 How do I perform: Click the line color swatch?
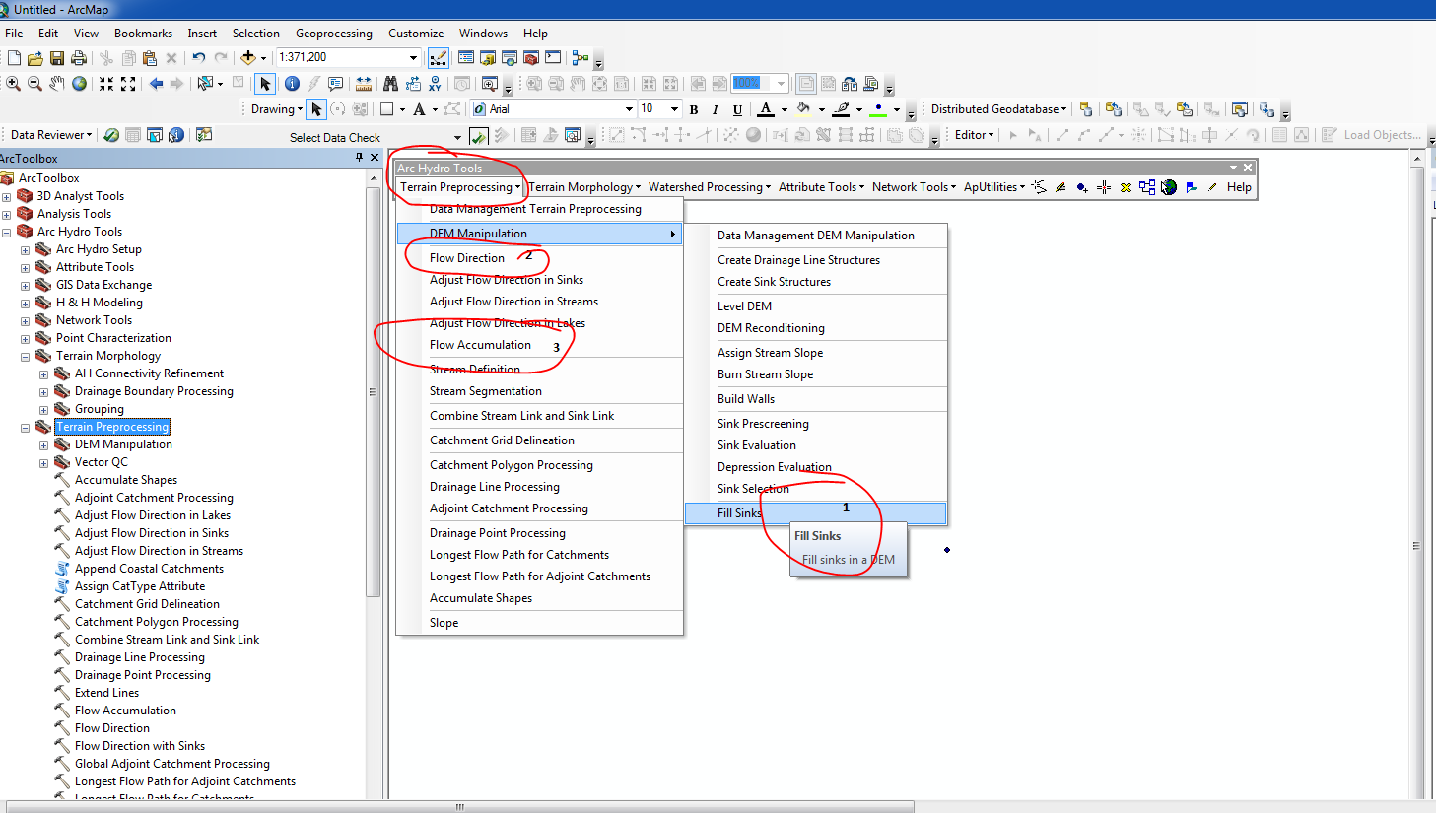pos(841,109)
